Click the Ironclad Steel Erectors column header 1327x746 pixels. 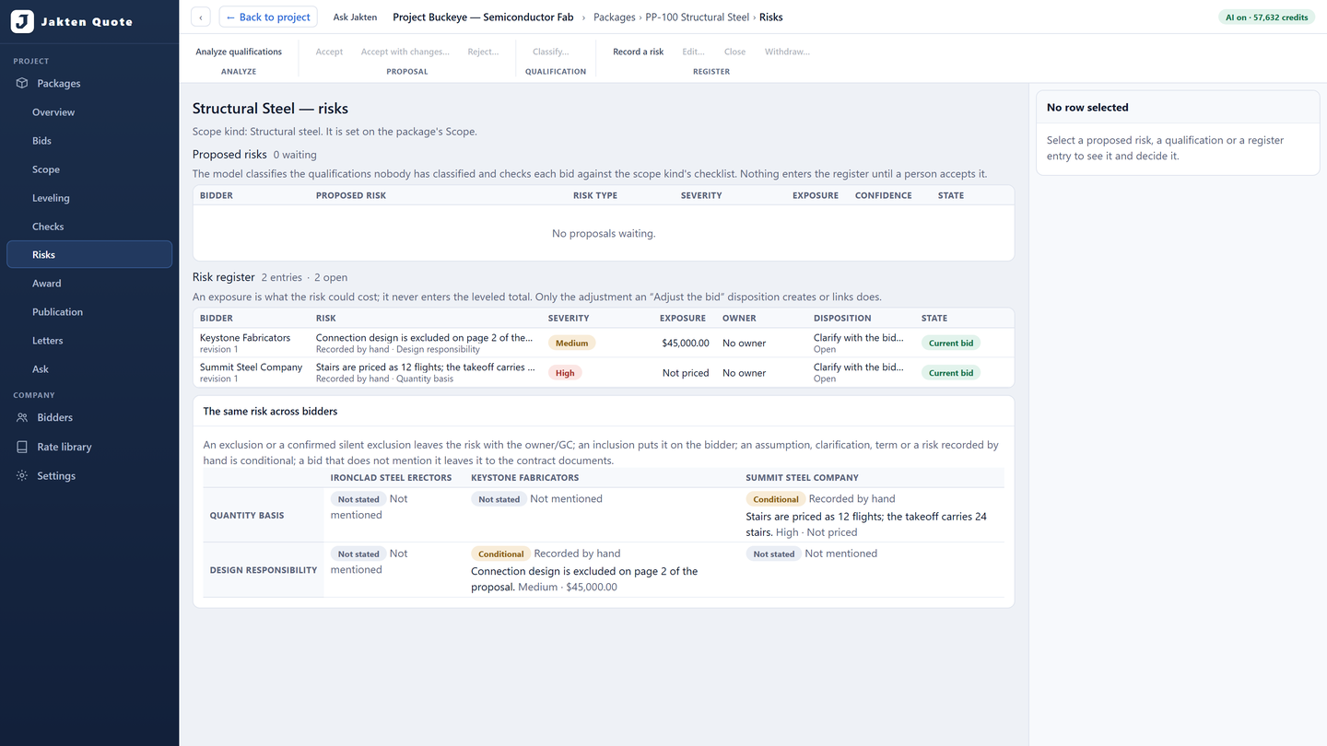[x=391, y=478]
